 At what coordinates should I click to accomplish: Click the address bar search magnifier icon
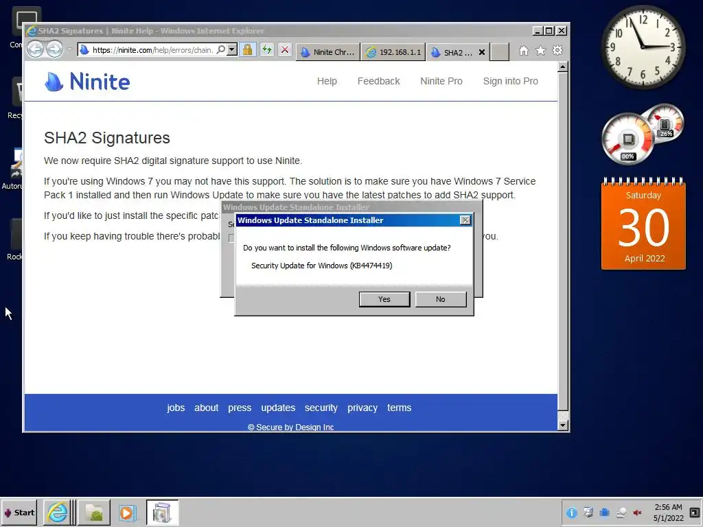[220, 49]
